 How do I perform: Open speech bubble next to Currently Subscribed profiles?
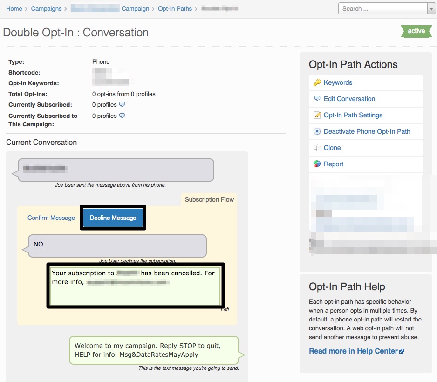122,104
